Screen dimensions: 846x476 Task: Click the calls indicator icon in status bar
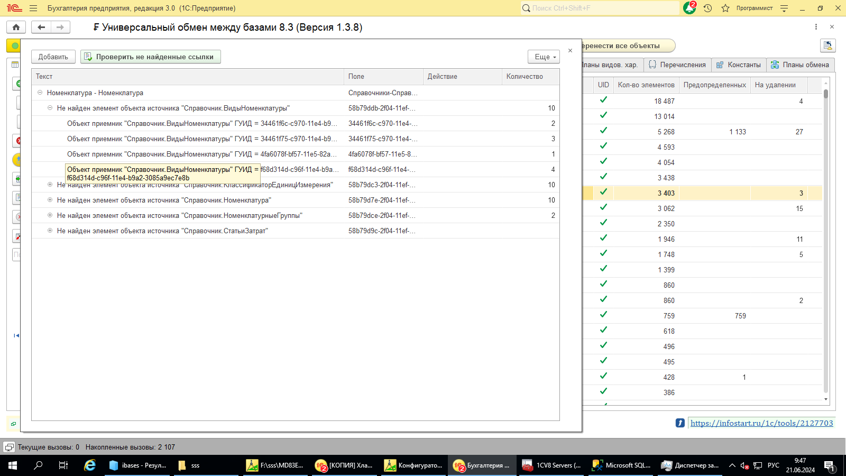click(x=9, y=447)
